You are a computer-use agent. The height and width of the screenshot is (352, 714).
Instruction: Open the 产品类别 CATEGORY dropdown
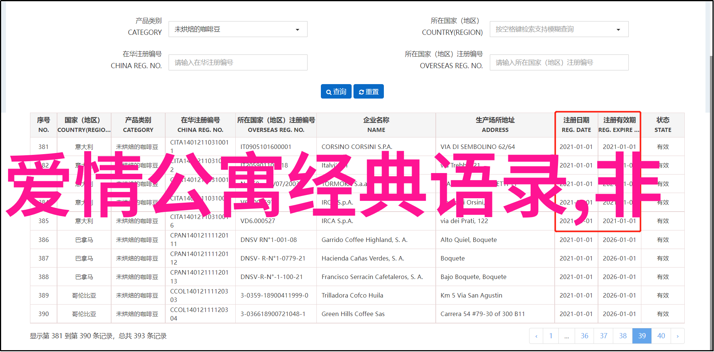(238, 29)
